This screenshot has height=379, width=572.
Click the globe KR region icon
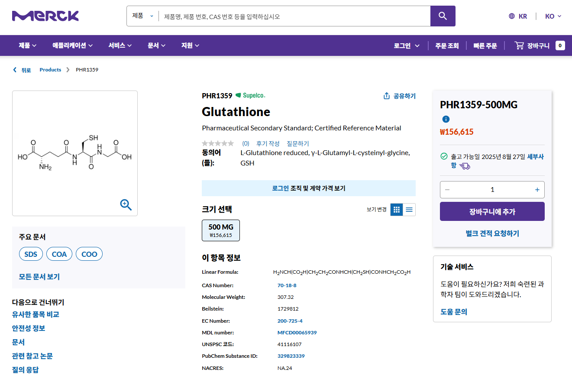tap(512, 16)
